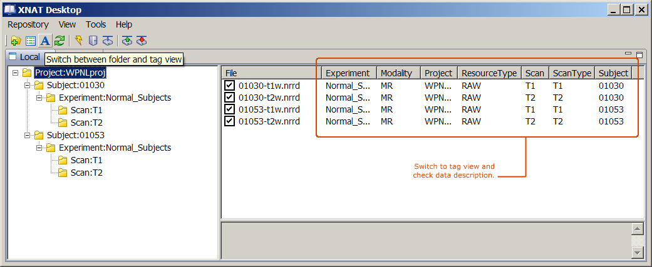Uncheck the 01030-t2w.nrrd file checkbox
This screenshot has width=652, height=267.
click(230, 98)
